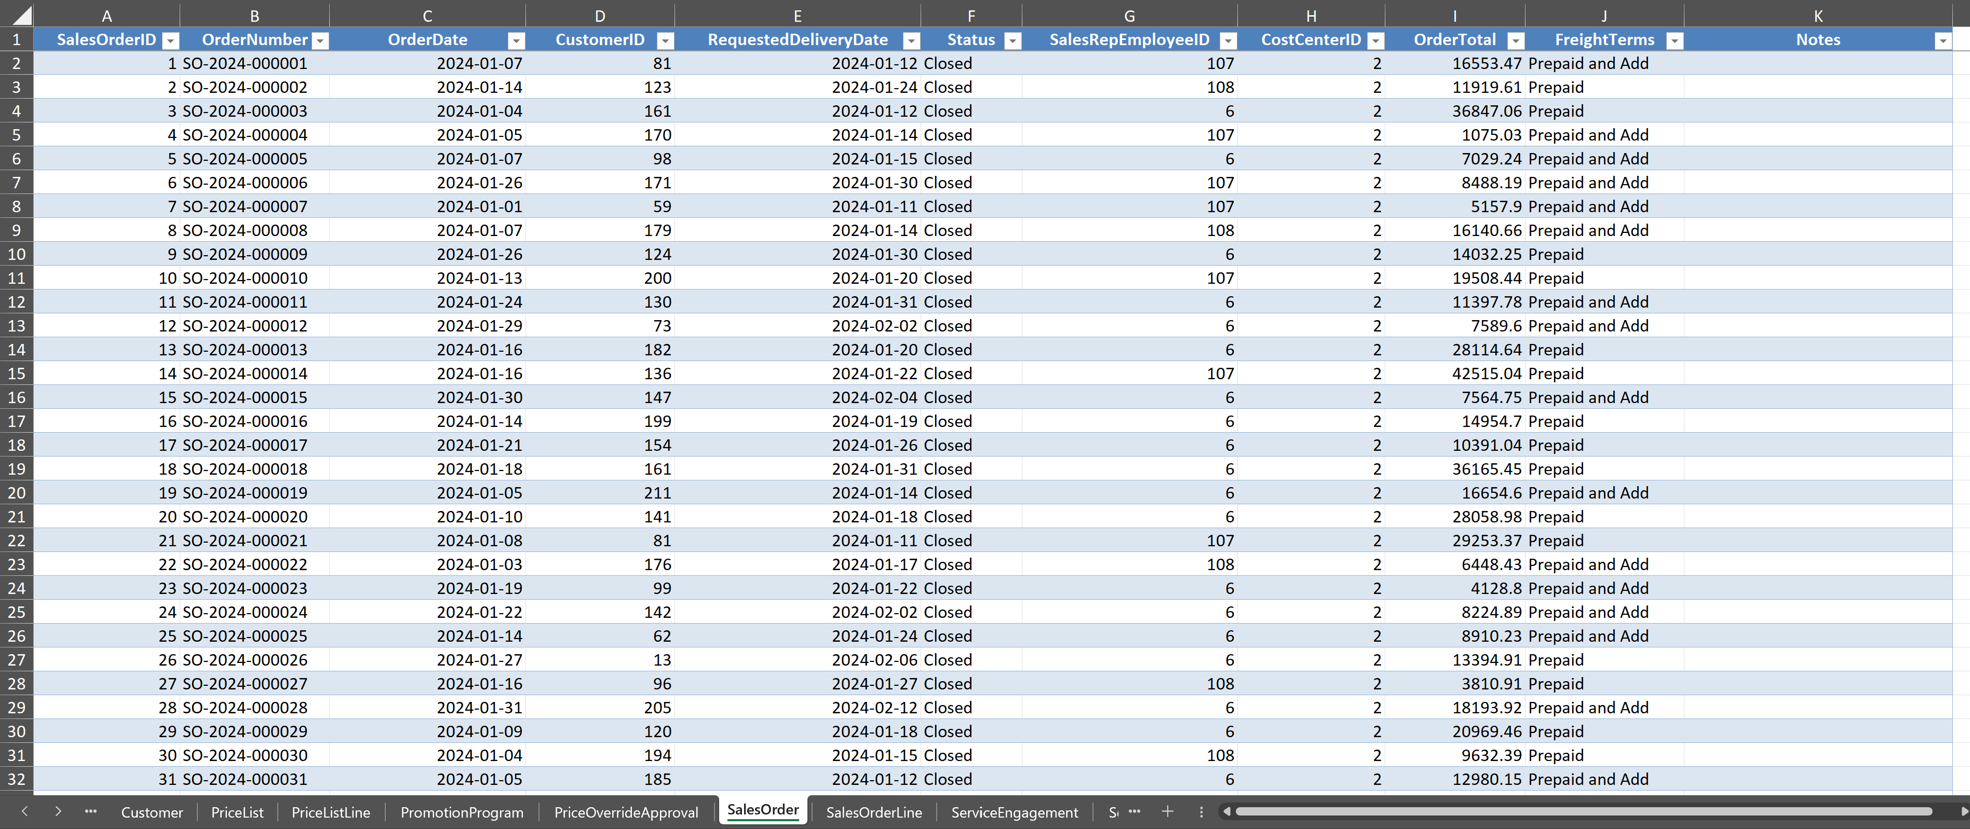The image size is (1970, 829).
Task: Click the horizontal scrollbar left arrow
Action: point(1226,811)
